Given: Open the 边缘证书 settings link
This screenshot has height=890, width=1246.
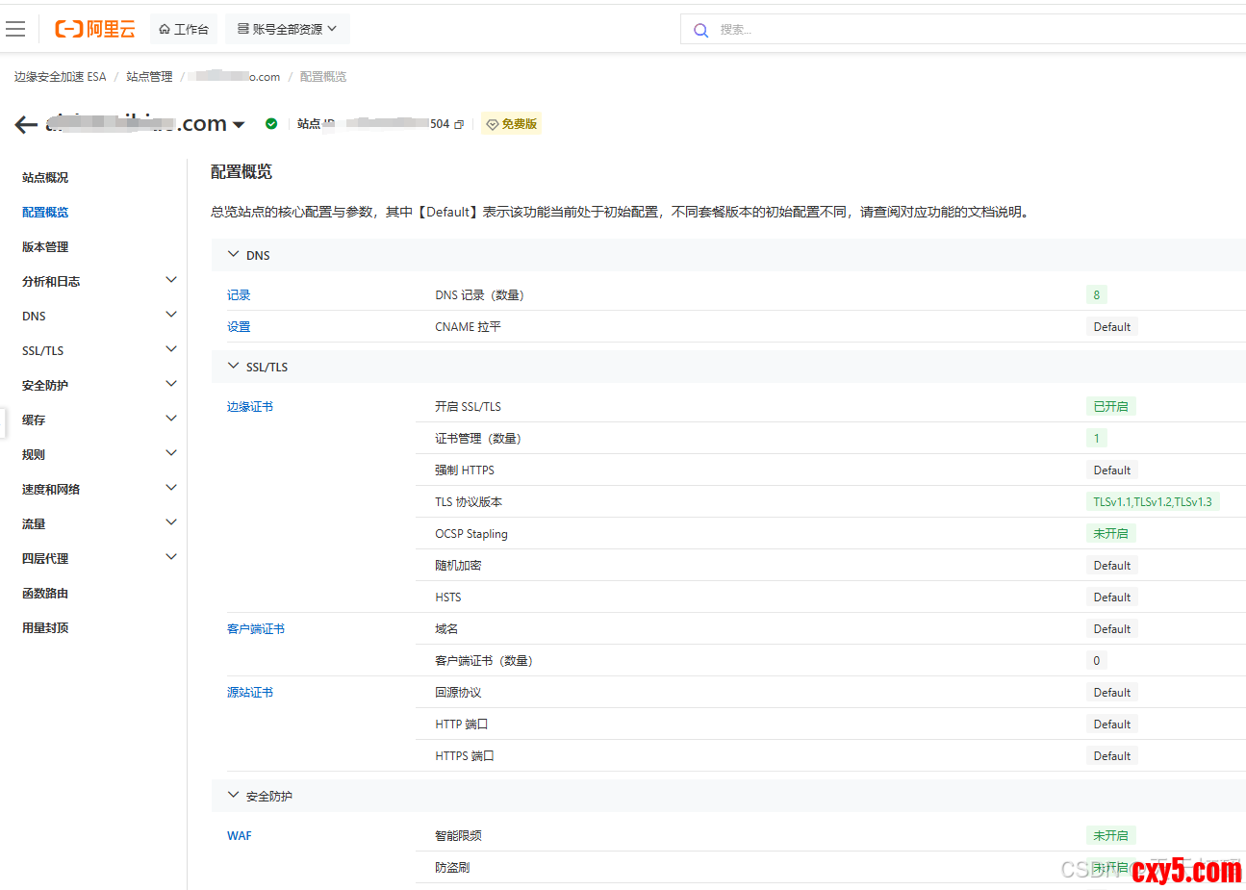Looking at the screenshot, I should (250, 407).
